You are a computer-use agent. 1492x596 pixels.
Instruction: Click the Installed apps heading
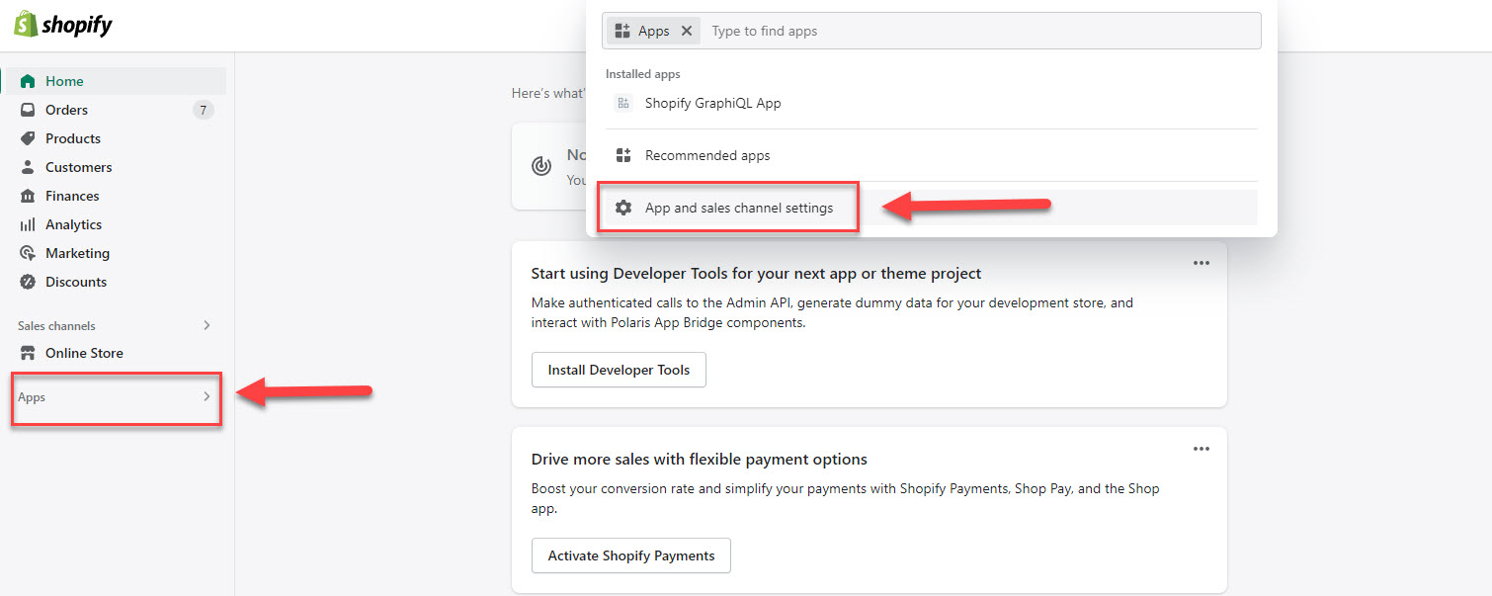tap(643, 74)
